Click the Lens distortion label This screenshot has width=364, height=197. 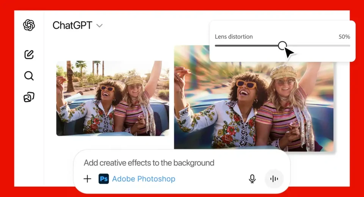point(234,37)
